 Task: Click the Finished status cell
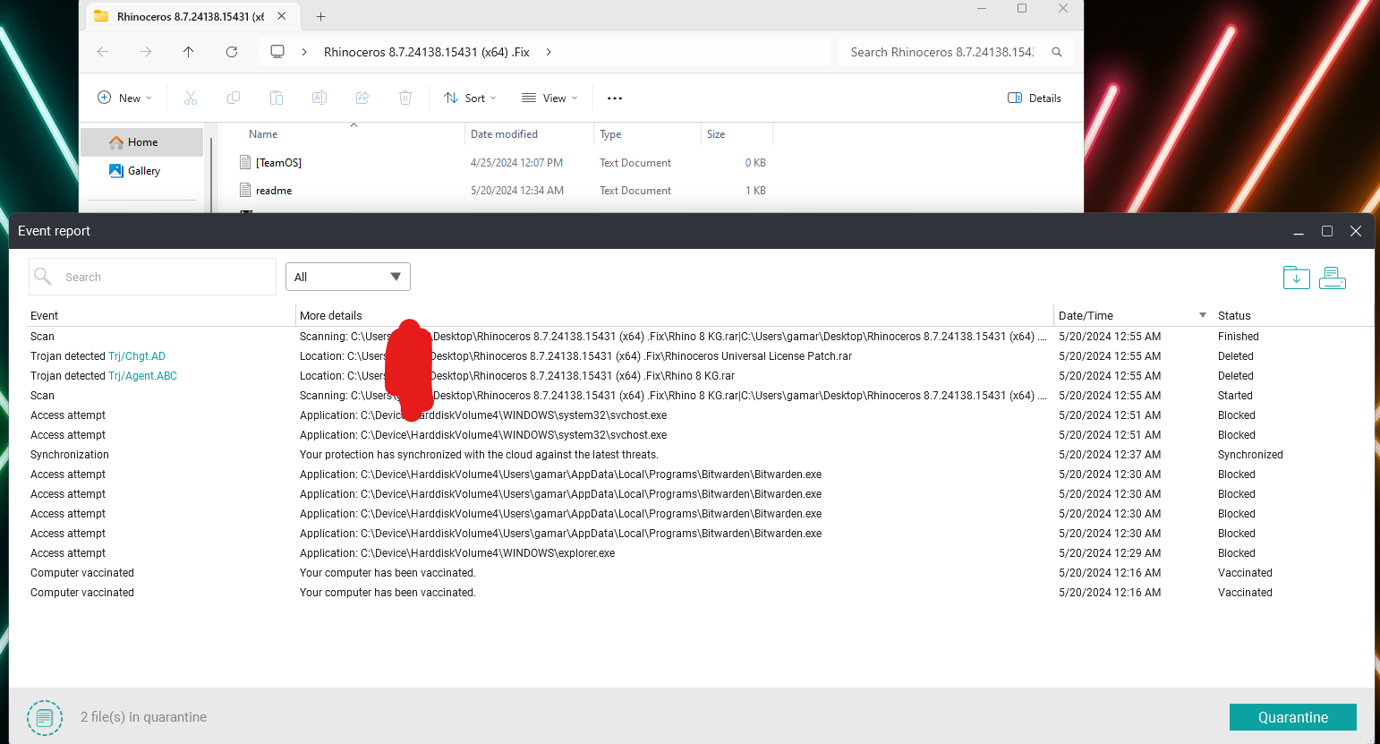pos(1239,337)
